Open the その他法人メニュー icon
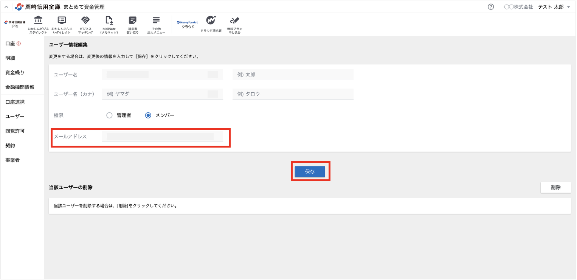The height and width of the screenshot is (280, 577). (156, 25)
